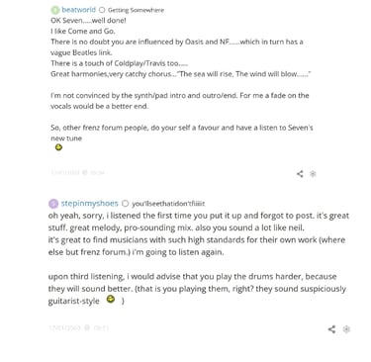The image size is (371, 362).
Task: Click the smiley emoji in beatworld's post
Action: [x=58, y=147]
